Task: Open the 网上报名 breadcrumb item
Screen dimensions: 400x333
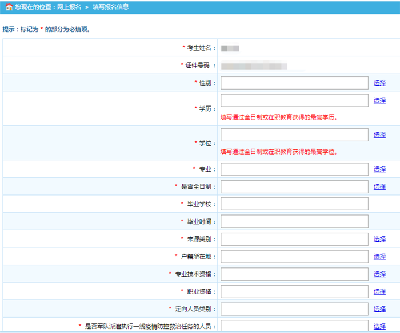Action: pos(69,7)
